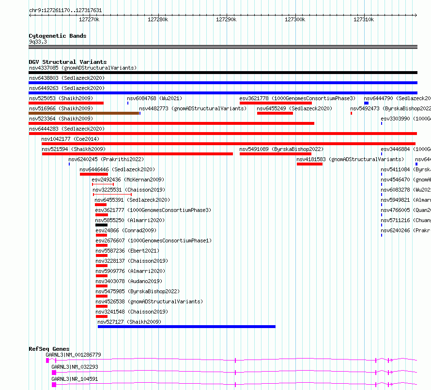
Task: Click the nsv523364 Shaikh2009 label
Action: (61, 119)
